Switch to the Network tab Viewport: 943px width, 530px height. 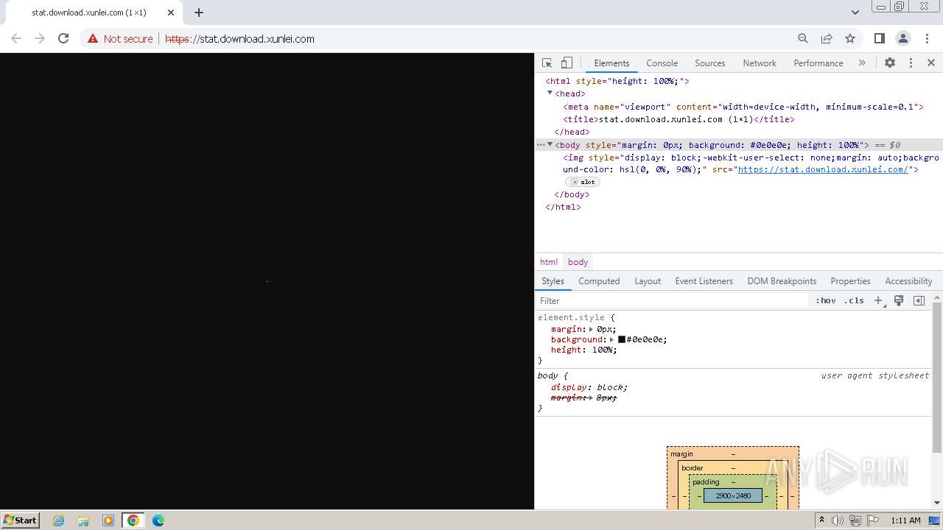[x=760, y=63]
